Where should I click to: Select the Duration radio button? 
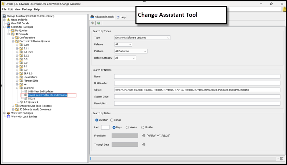point(97,120)
